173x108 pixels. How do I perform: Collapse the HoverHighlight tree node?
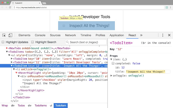(x=16, y=73)
